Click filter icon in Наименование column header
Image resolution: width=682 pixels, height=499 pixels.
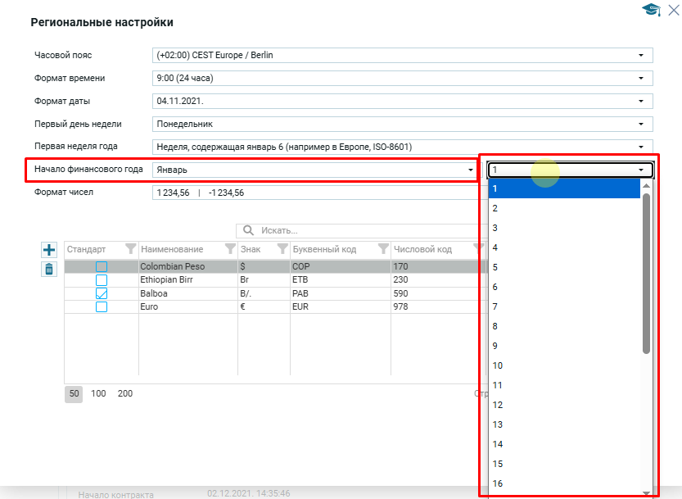pyautogui.click(x=228, y=249)
